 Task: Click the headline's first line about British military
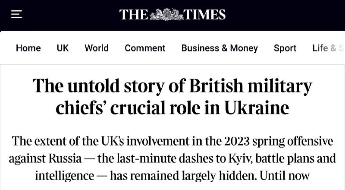point(172,86)
